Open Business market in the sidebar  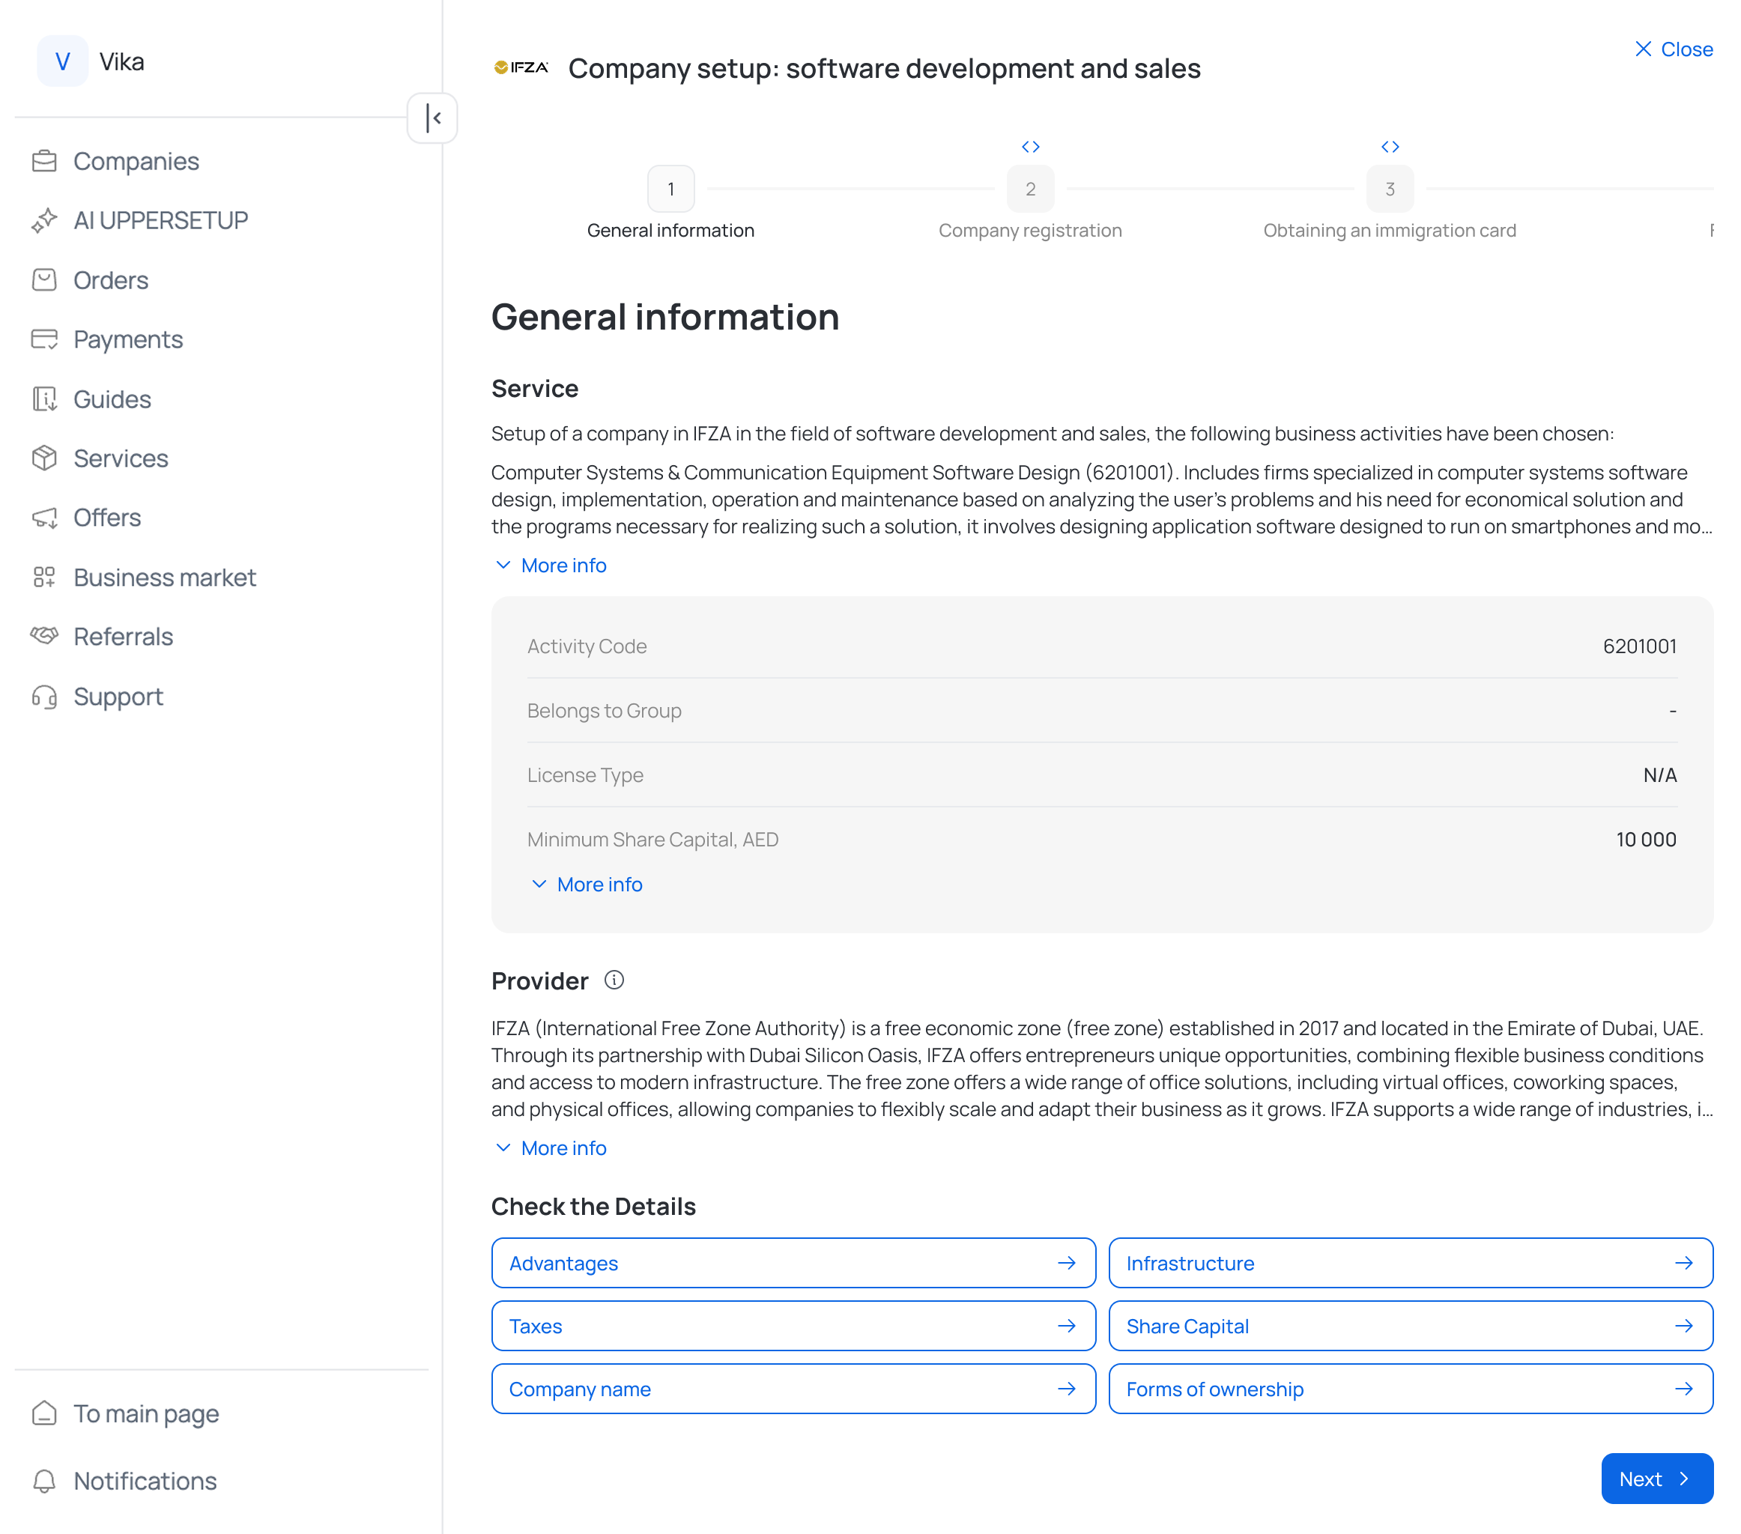(164, 577)
